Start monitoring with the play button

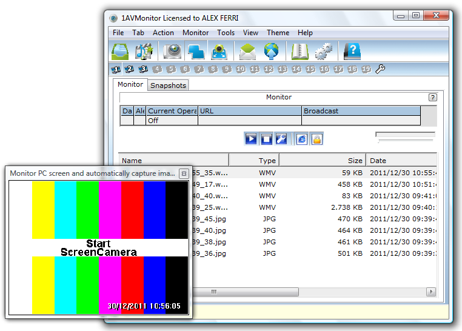click(251, 139)
